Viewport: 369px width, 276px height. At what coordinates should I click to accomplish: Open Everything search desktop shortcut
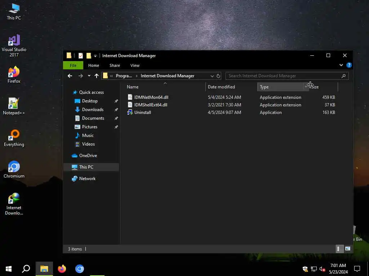pos(14,138)
